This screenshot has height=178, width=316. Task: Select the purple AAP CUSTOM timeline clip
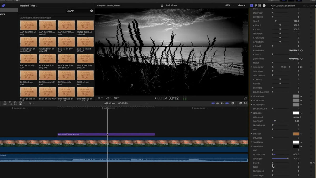point(106,134)
